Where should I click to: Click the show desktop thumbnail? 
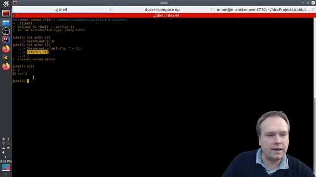(6, 168)
